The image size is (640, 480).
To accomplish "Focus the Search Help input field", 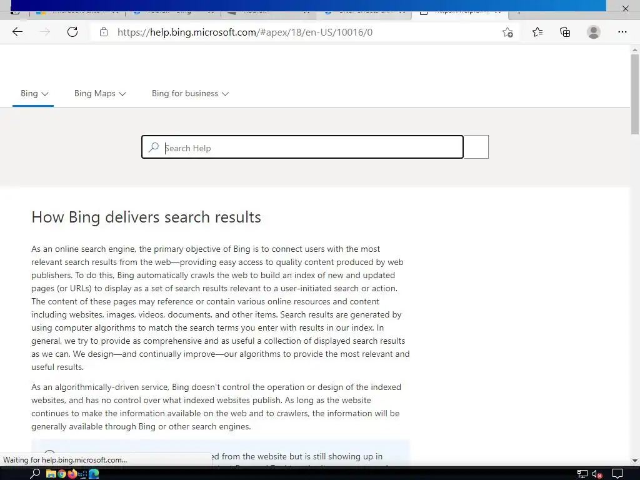I will tap(302, 147).
